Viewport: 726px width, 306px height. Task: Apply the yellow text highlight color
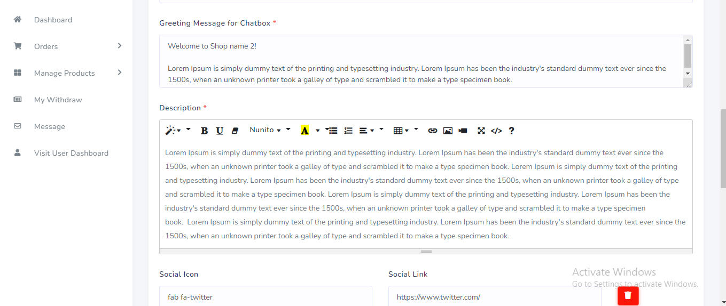(x=305, y=131)
